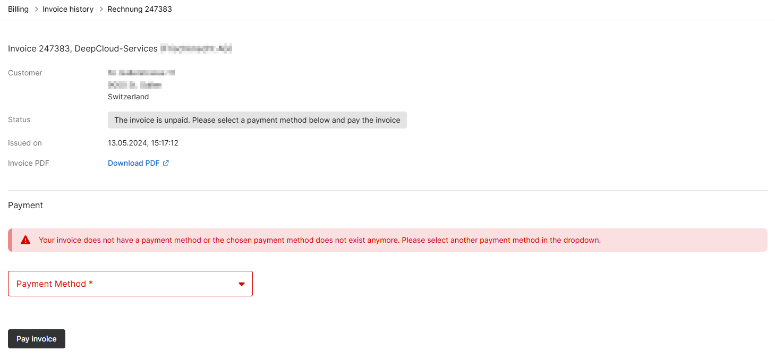Viewport: 775px width, 359px height.
Task: Click the unpaid invoice status badge
Action: coord(257,120)
